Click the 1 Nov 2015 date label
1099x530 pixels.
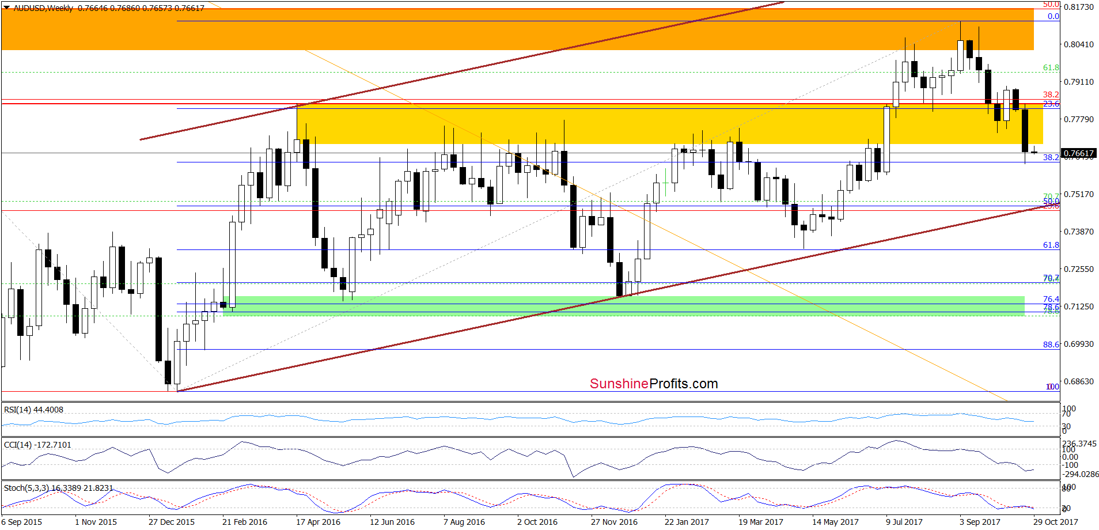(x=96, y=522)
